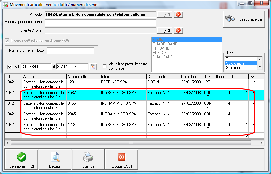
Task: Minimize the Movimenti articoli window
Action: pos(242,3)
